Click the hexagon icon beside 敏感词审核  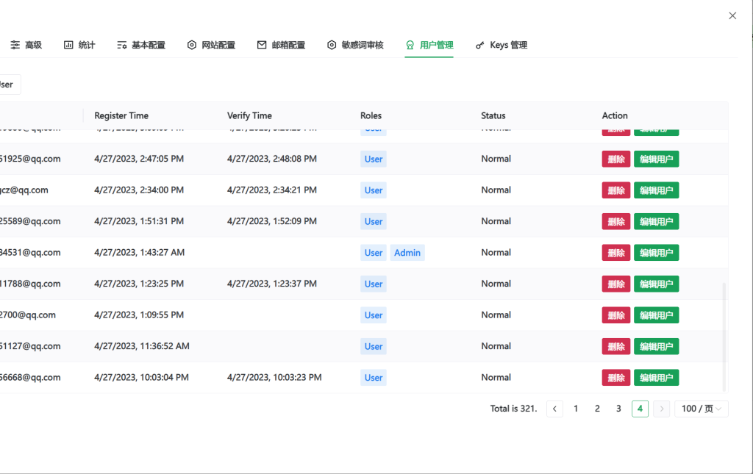tap(332, 45)
